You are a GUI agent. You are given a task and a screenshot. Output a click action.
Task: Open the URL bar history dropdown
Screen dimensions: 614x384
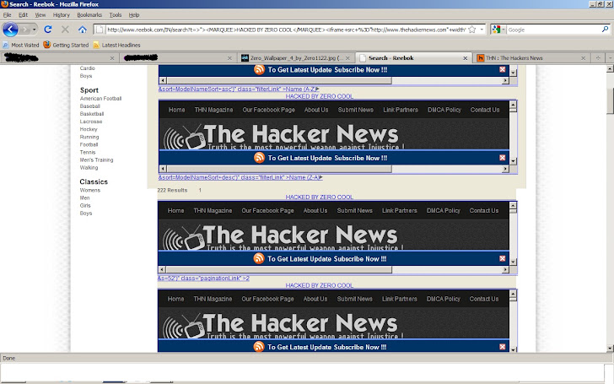point(482,30)
